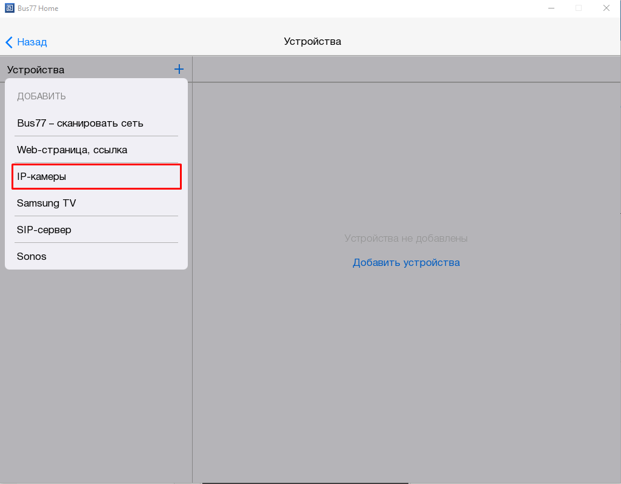Screen dimensions: 621x484
Task: Select Sonos from the add menu
Action: click(x=32, y=256)
